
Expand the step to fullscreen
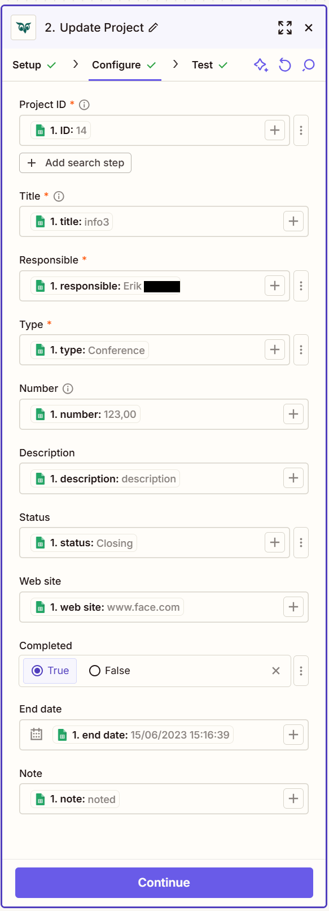285,27
